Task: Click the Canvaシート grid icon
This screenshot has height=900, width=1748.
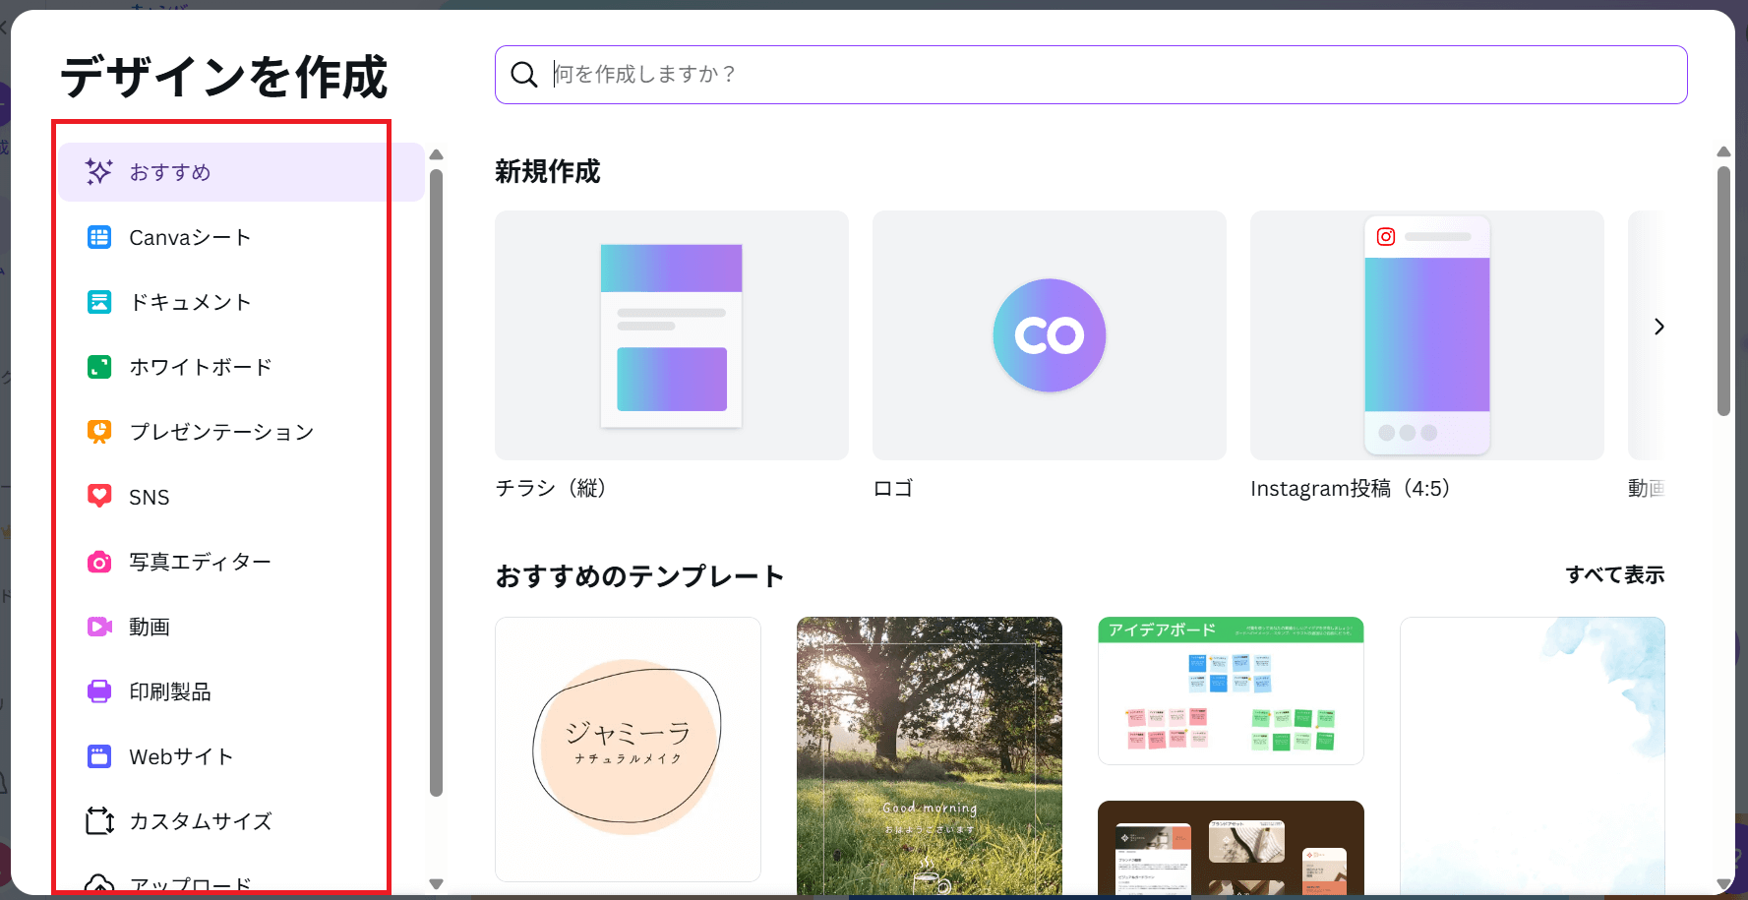Action: tap(99, 237)
